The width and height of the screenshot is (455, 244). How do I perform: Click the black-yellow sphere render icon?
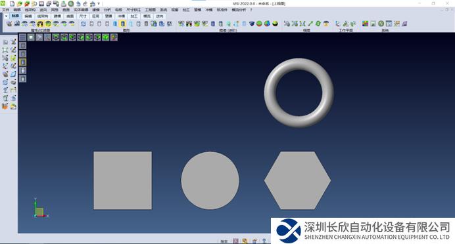coord(275,24)
